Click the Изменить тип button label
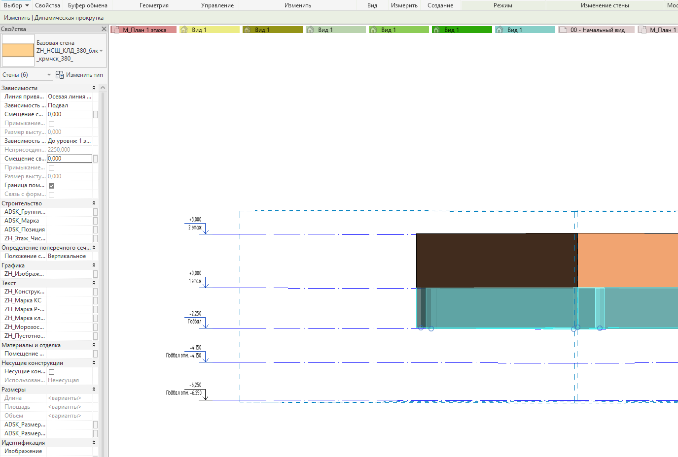678x457 pixels. click(x=84, y=75)
